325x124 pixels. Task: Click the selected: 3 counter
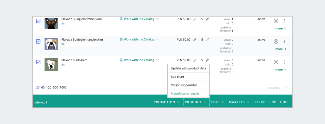click(x=41, y=103)
